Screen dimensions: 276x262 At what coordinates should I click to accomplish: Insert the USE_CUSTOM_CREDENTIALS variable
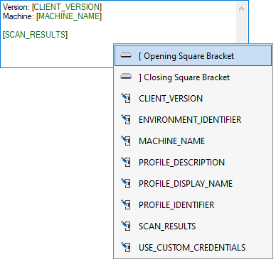[x=193, y=248]
